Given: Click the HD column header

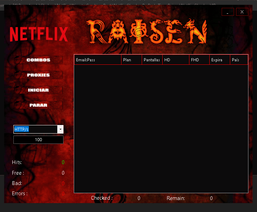Looking at the screenshot, I should 176,60.
